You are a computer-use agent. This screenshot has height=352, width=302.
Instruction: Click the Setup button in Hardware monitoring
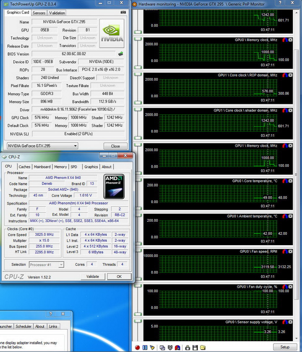tap(285, 347)
